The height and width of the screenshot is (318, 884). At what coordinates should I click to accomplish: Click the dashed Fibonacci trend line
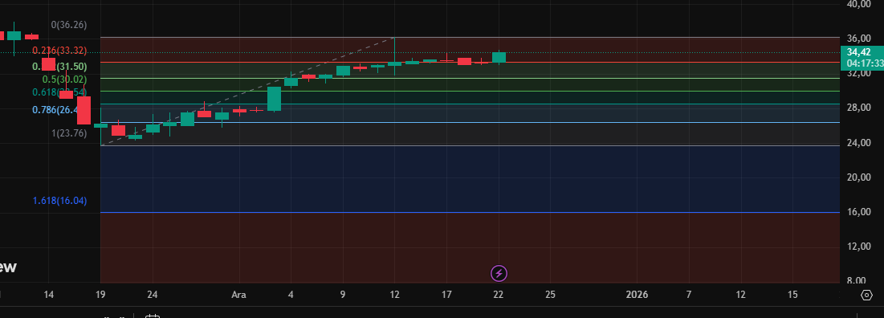(248, 92)
